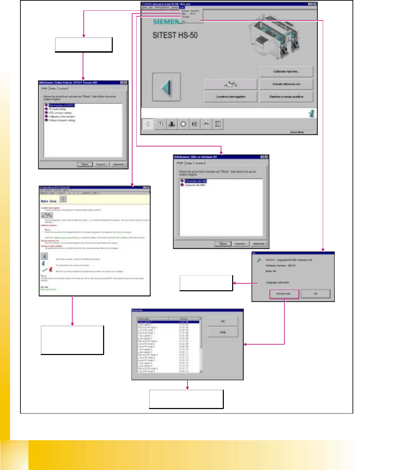393x470 pixels.
Task: Click Help in the Version info dialog
Action: (x=223, y=332)
